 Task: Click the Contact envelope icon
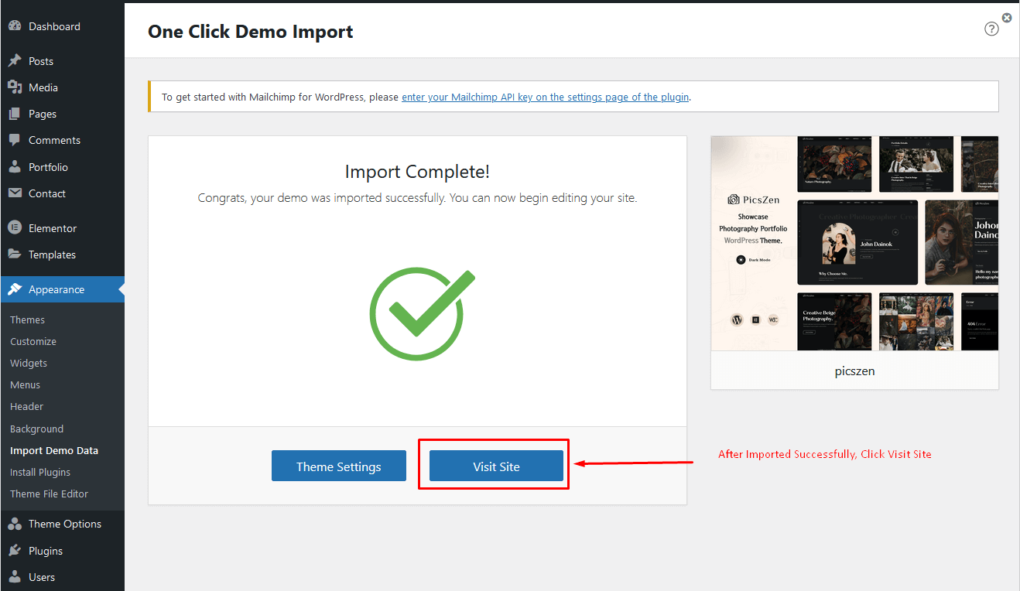[15, 193]
